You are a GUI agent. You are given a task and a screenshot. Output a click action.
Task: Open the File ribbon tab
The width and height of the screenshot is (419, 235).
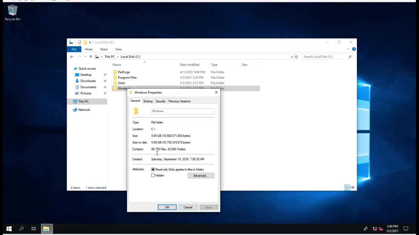click(x=74, y=49)
